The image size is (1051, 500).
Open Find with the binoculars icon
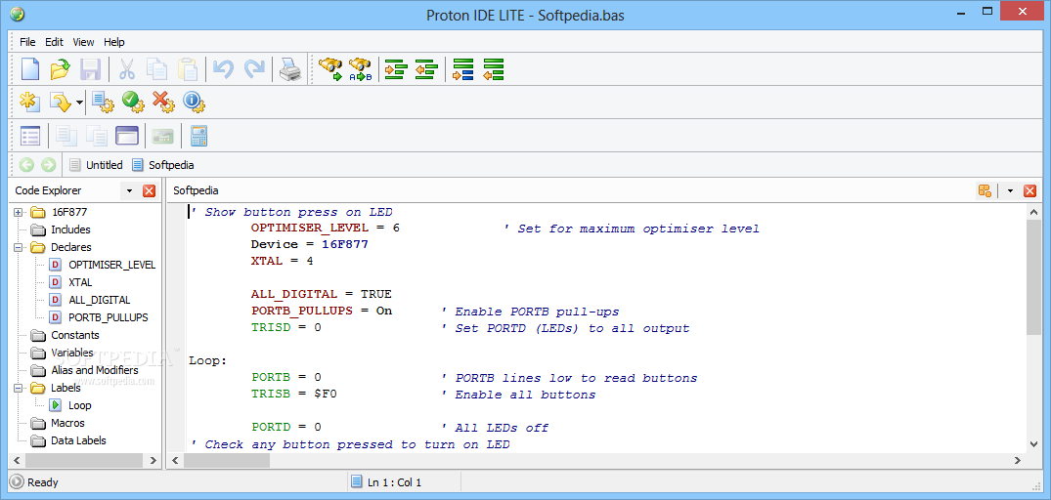(330, 69)
